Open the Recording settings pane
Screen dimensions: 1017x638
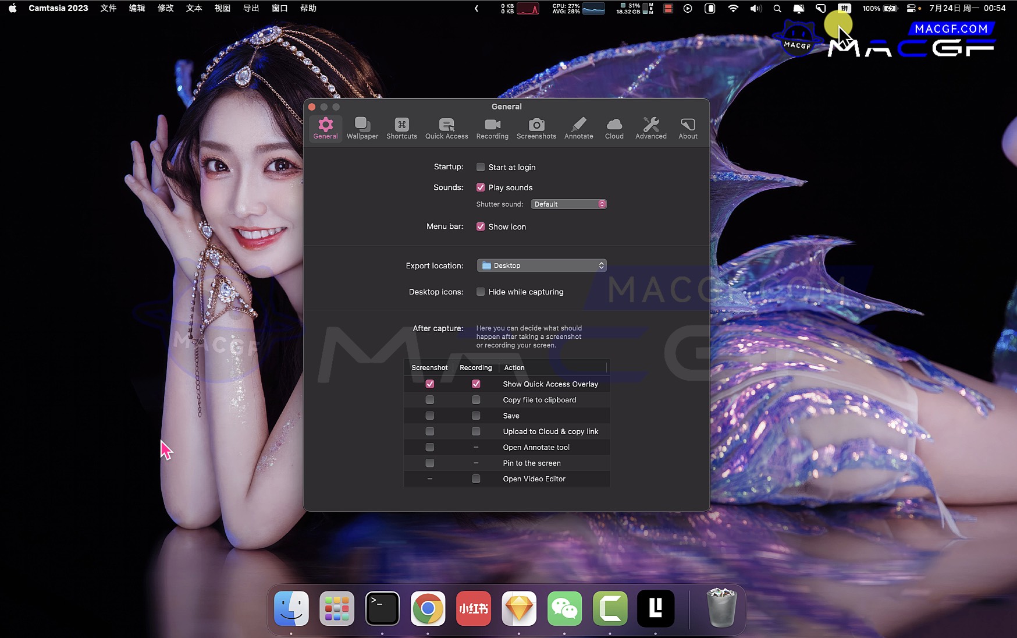pos(492,128)
